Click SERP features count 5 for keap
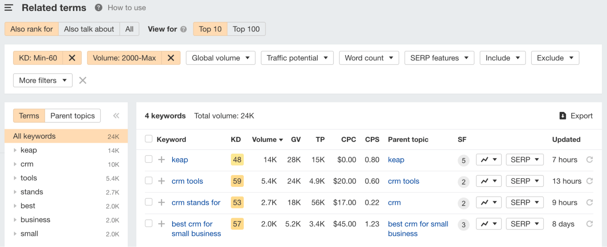Screen dimensions: 607x247 click(x=464, y=161)
